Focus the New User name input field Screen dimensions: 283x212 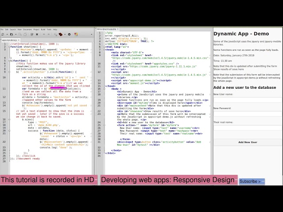[248, 100]
